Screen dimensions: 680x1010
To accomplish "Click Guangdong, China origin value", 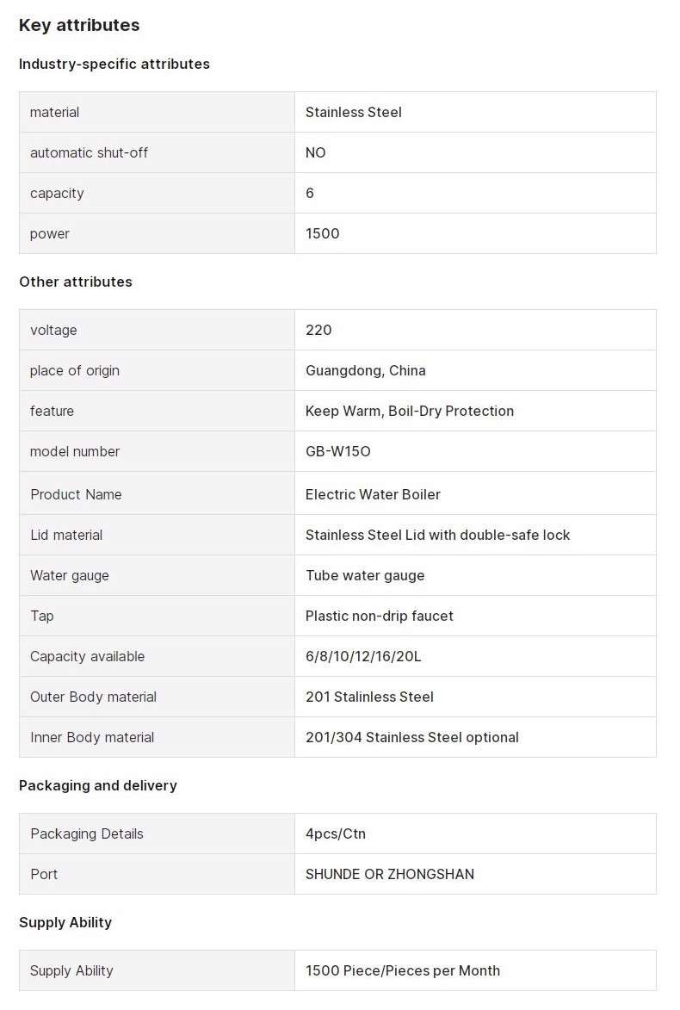I will pos(366,370).
